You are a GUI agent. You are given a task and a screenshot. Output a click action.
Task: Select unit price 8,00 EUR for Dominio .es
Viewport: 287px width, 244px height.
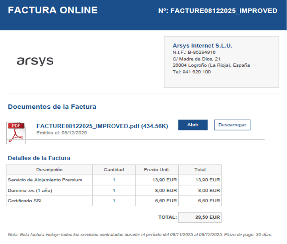157,191
